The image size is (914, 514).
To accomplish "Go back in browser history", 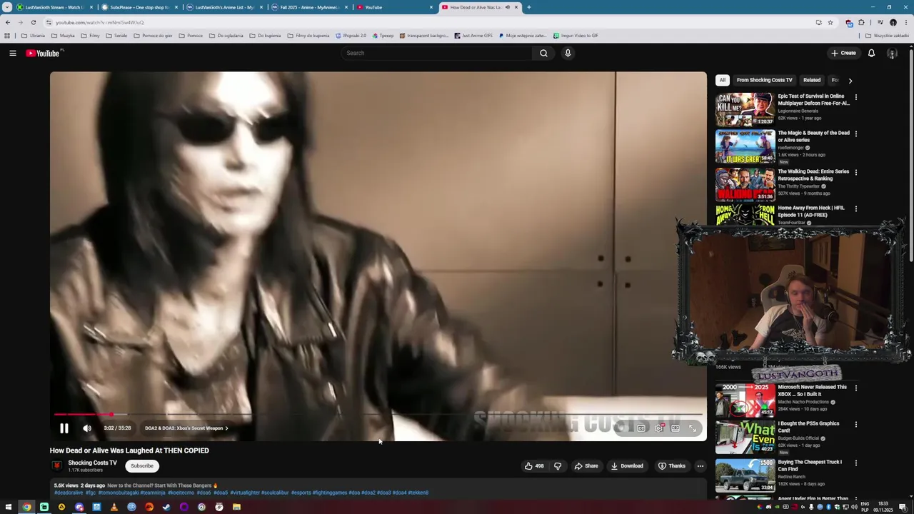I will tap(8, 22).
